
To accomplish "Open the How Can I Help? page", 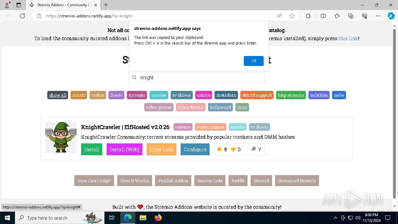I will point(94,181).
